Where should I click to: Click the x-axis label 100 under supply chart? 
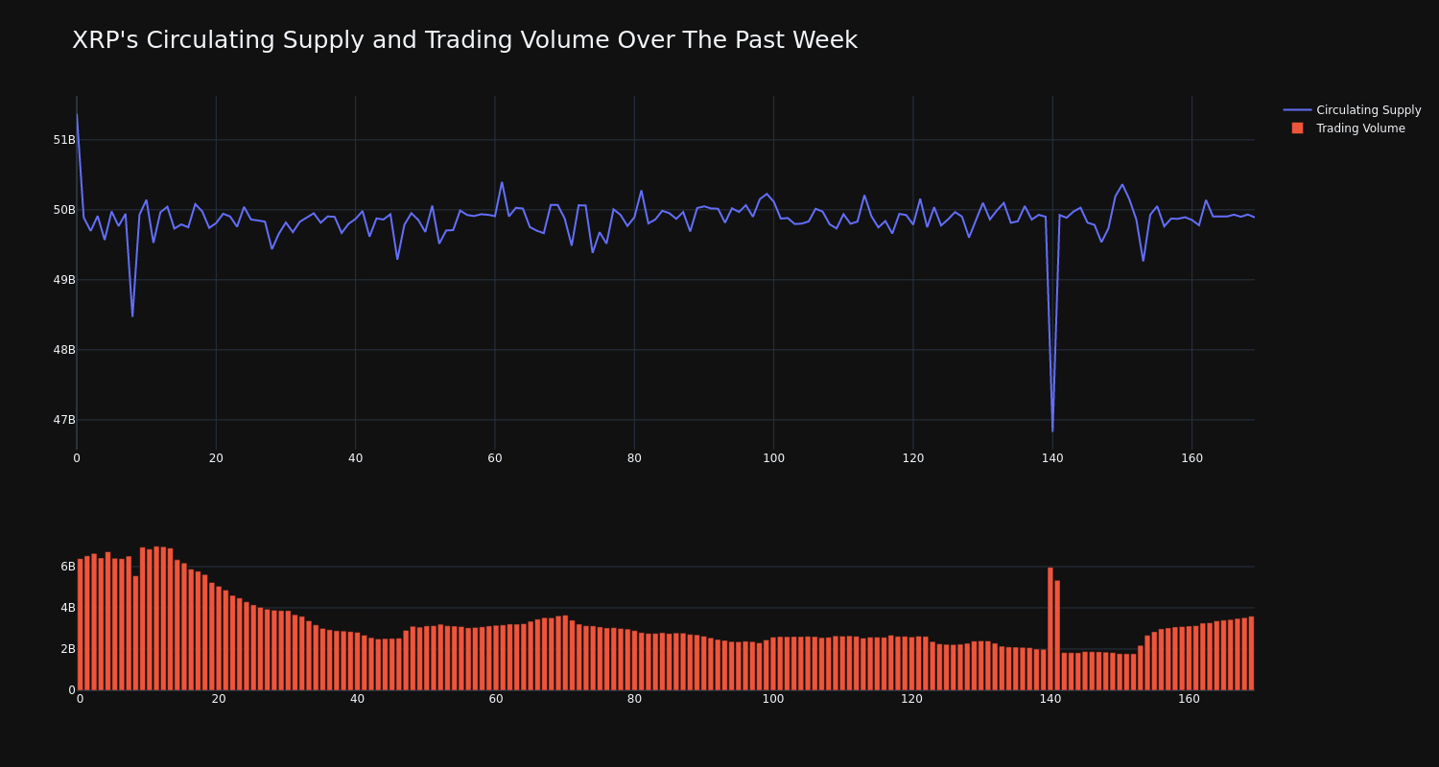click(x=773, y=458)
